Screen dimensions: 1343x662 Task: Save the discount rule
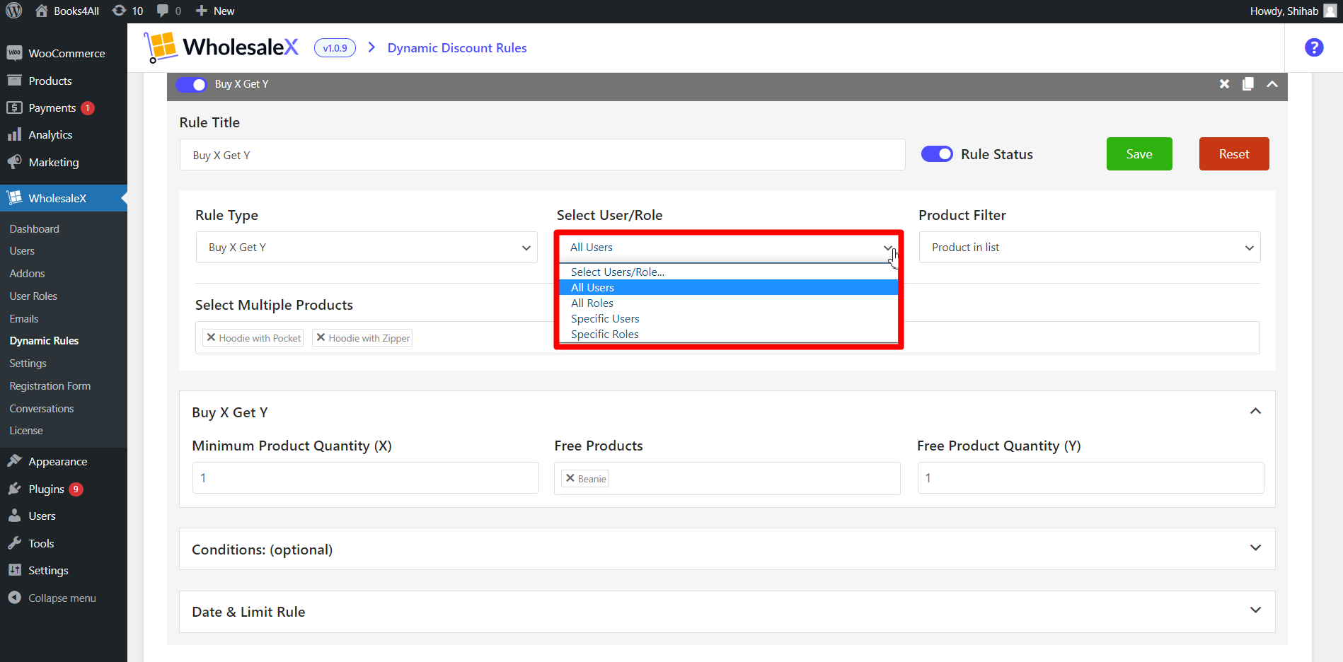point(1139,153)
